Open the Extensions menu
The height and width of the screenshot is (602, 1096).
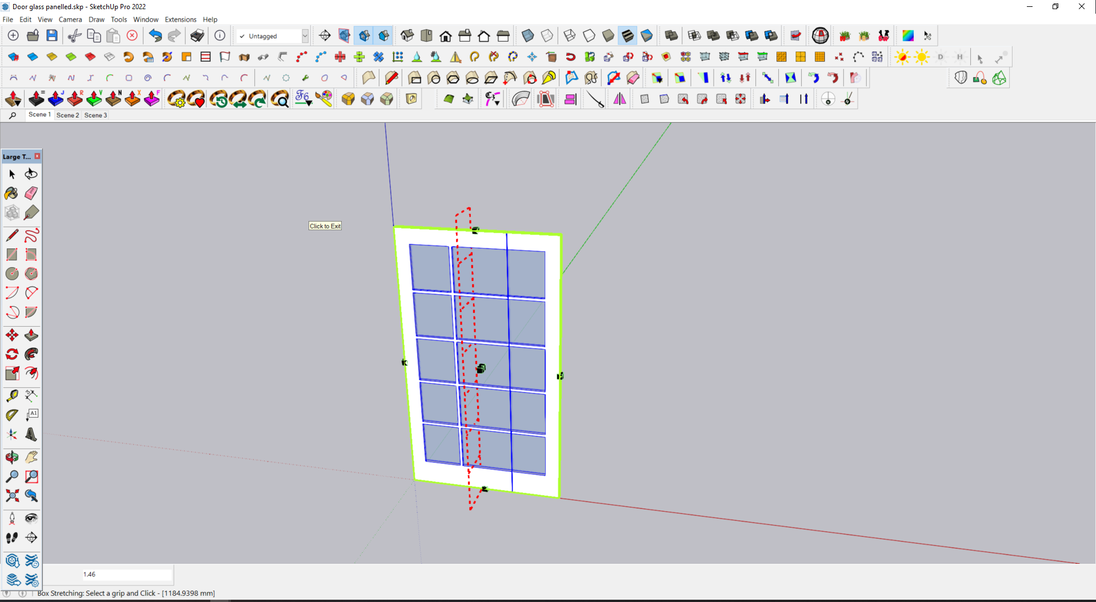coord(180,19)
